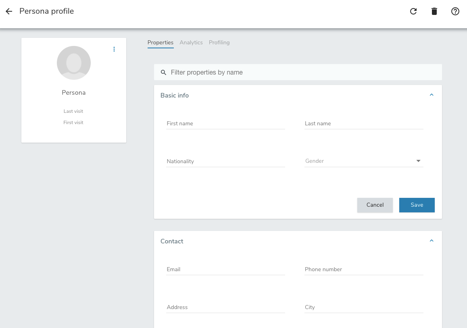Select the Properties tab

point(161,42)
